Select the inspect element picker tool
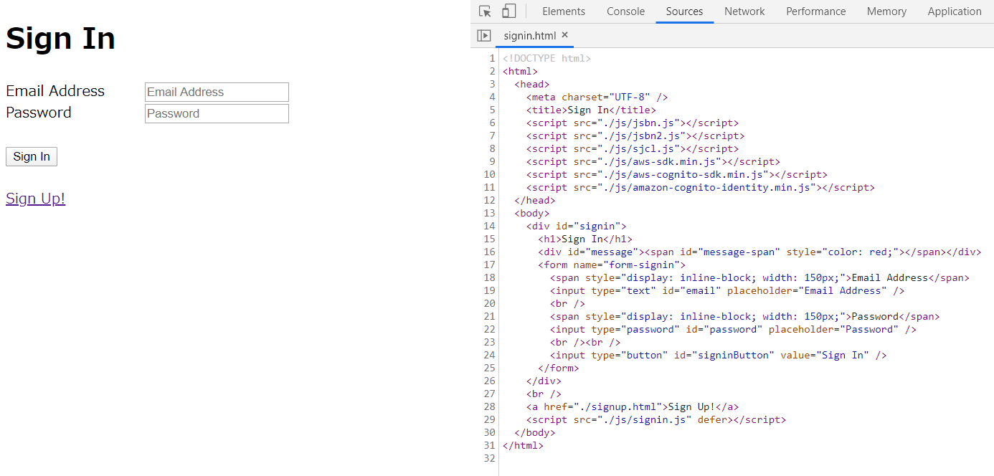Viewport: 994px width, 476px height. [x=485, y=11]
